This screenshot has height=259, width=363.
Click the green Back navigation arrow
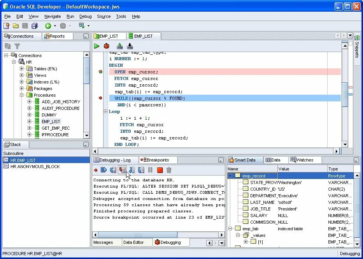pos(48,26)
